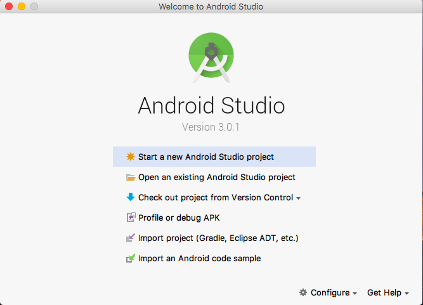
Task: Click the Welcome to Android Studio title bar text
Action: [211, 6]
